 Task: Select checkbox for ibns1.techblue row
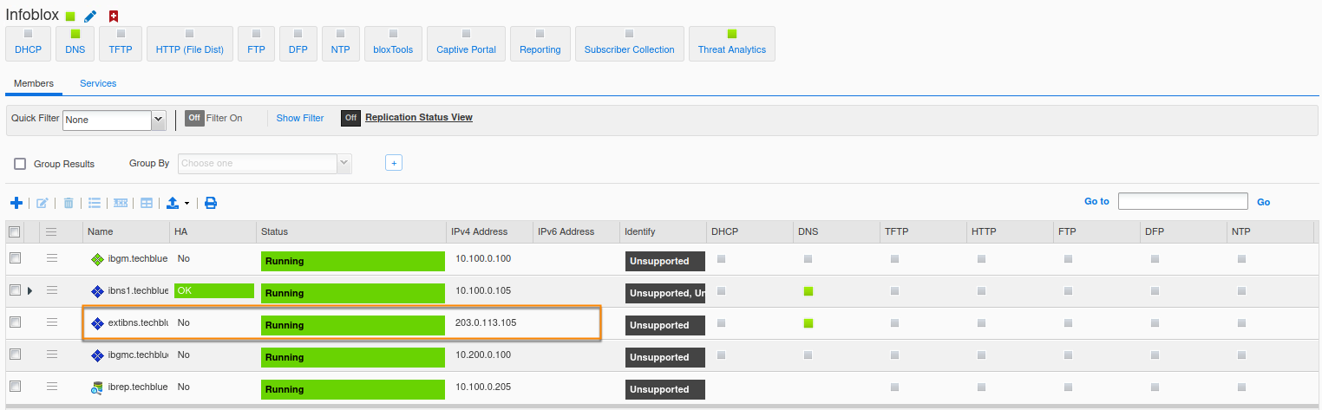[x=14, y=290]
